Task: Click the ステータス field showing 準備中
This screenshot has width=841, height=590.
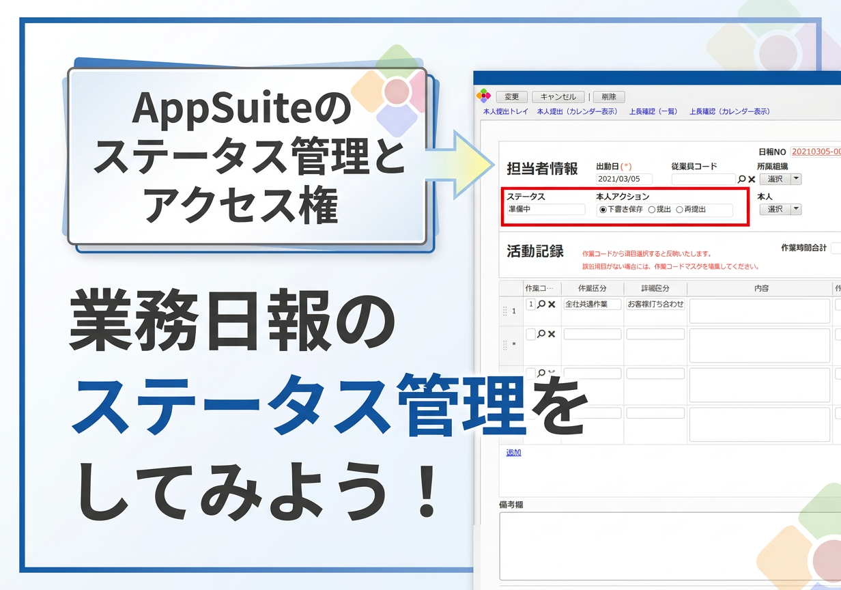Action: click(545, 210)
